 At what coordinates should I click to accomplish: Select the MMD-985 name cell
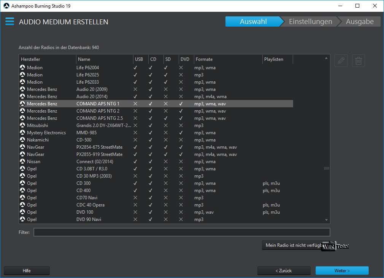[86, 132]
